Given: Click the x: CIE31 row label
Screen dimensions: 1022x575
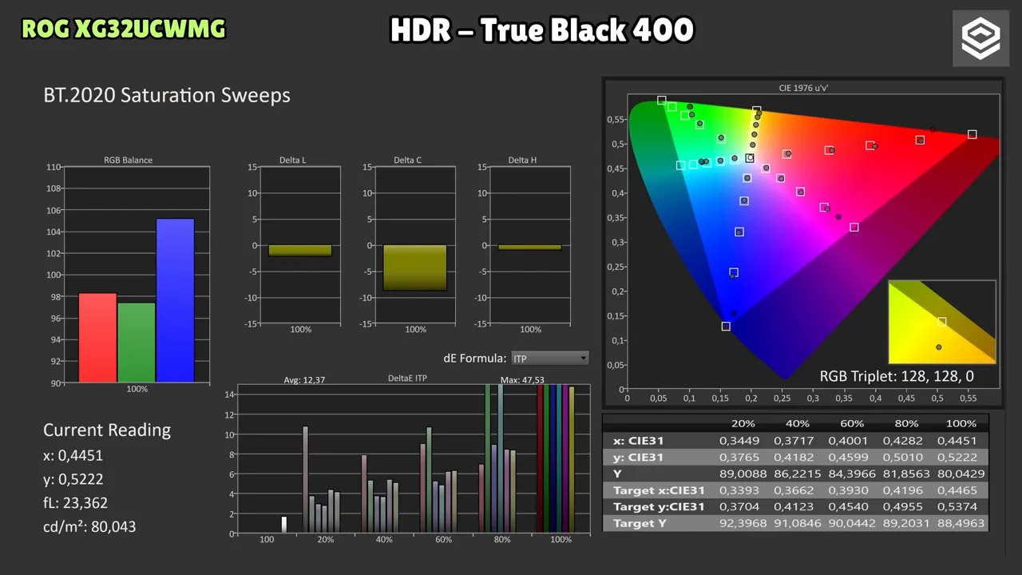Looking at the screenshot, I should tap(638, 441).
